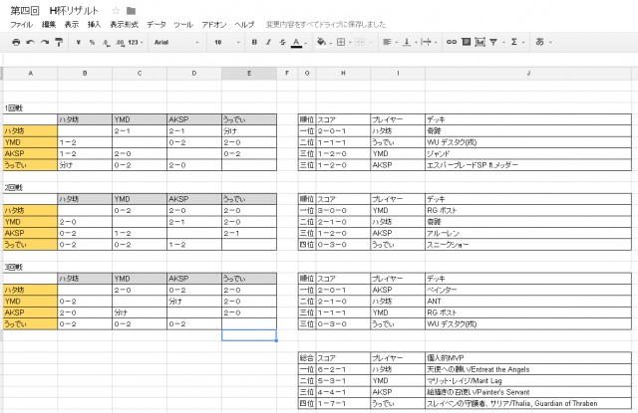Click the document title 第四回 H杯リザルト
The width and height of the screenshot is (638, 413).
click(x=55, y=11)
